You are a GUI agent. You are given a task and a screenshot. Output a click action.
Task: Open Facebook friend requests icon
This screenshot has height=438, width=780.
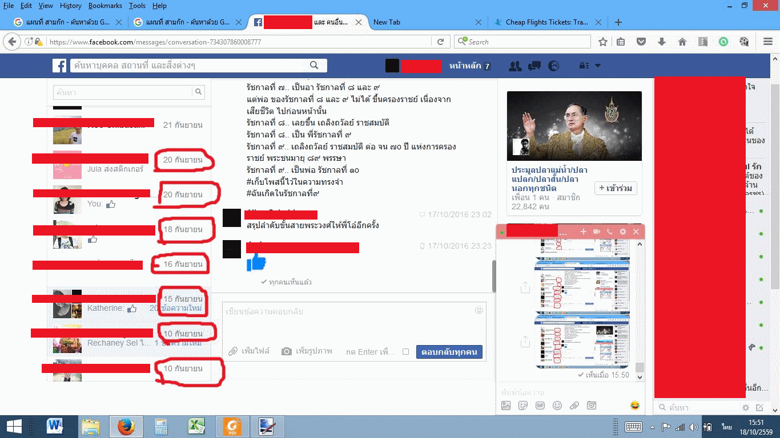click(515, 66)
